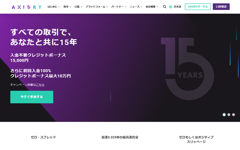240x150 pixels.
Task: Expand the 会社概要 menu chevron
Action: click(x=157, y=7)
